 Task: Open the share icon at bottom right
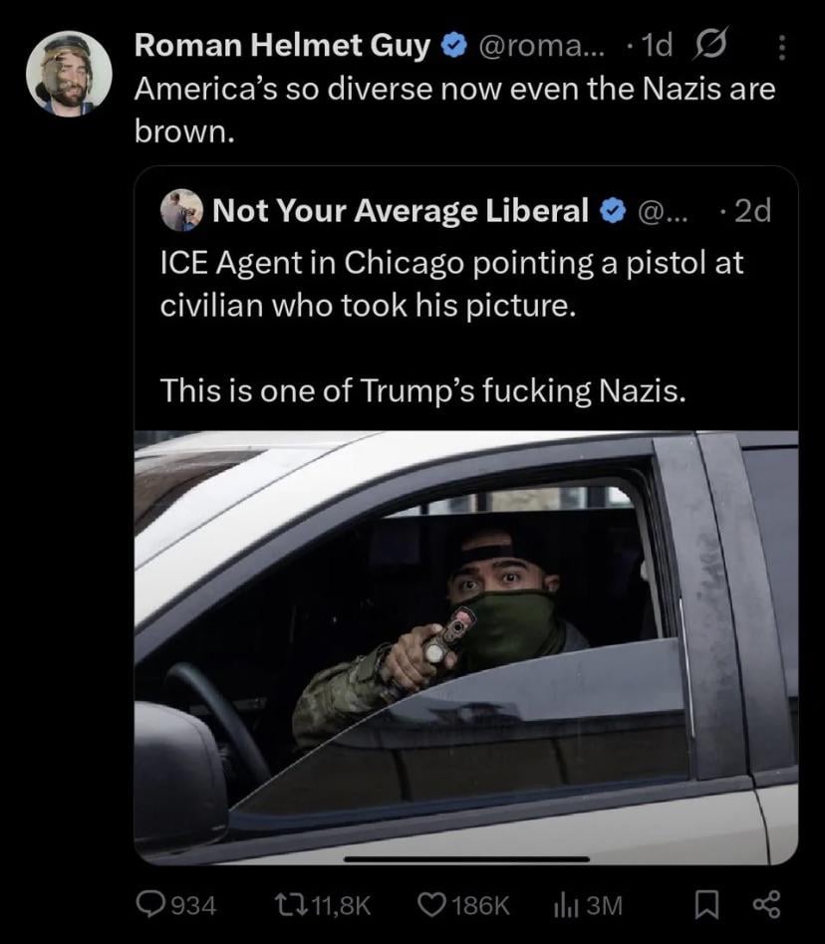pos(767,904)
